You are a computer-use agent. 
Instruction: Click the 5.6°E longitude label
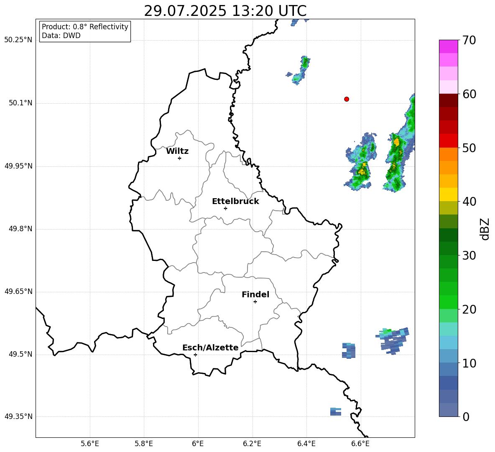click(90, 444)
